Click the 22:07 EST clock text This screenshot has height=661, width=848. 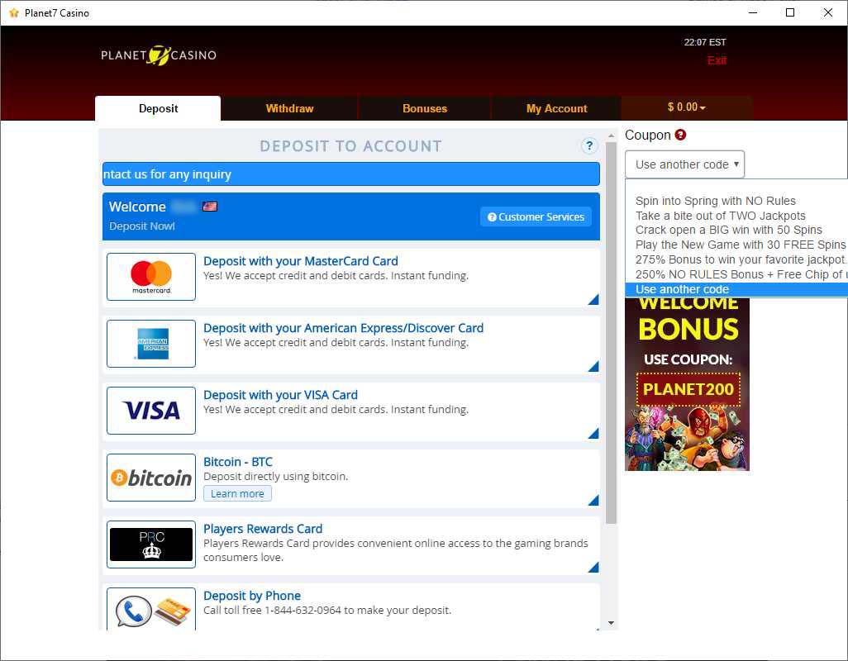[705, 42]
